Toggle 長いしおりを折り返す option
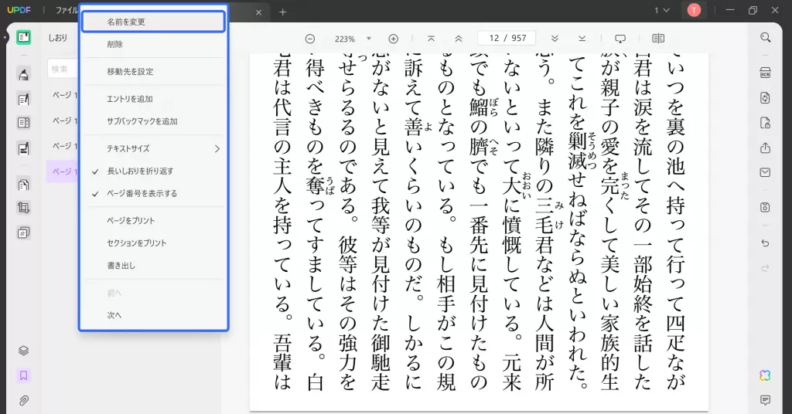This screenshot has height=414, width=792. coord(154,171)
